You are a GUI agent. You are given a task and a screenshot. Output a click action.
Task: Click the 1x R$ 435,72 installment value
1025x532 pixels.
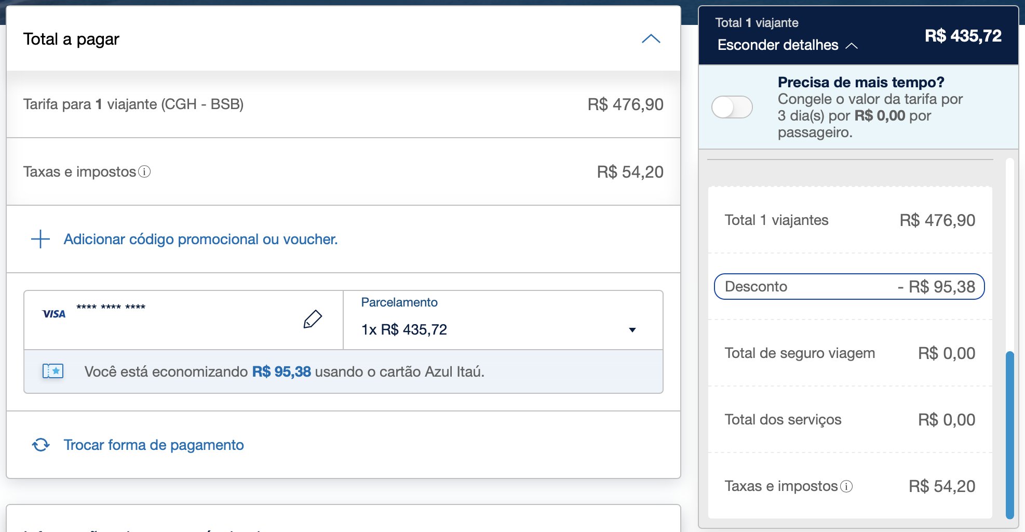pos(404,329)
